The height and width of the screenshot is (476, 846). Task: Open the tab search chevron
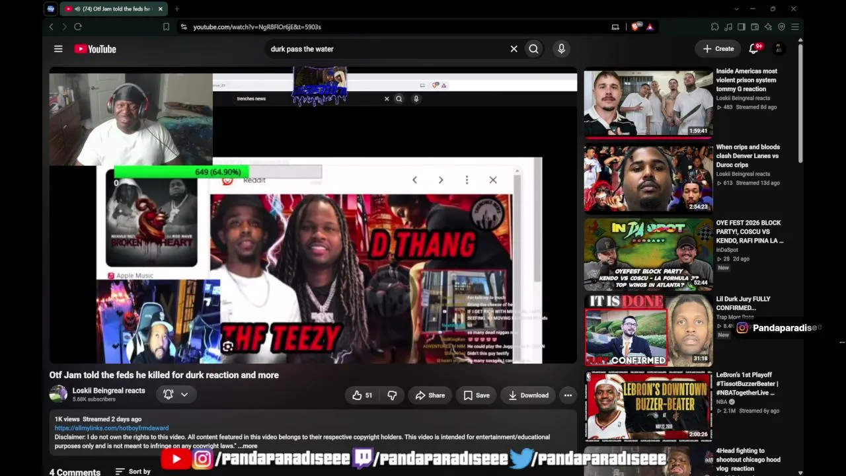(x=736, y=9)
